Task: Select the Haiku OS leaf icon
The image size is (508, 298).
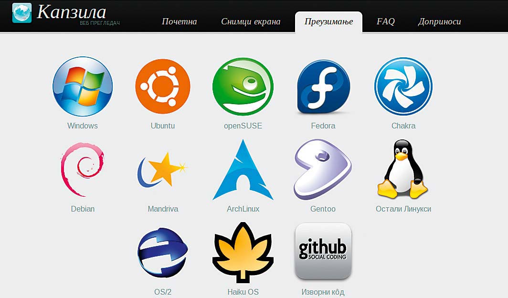Action: 243,252
